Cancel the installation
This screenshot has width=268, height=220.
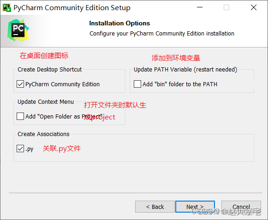point(241,207)
